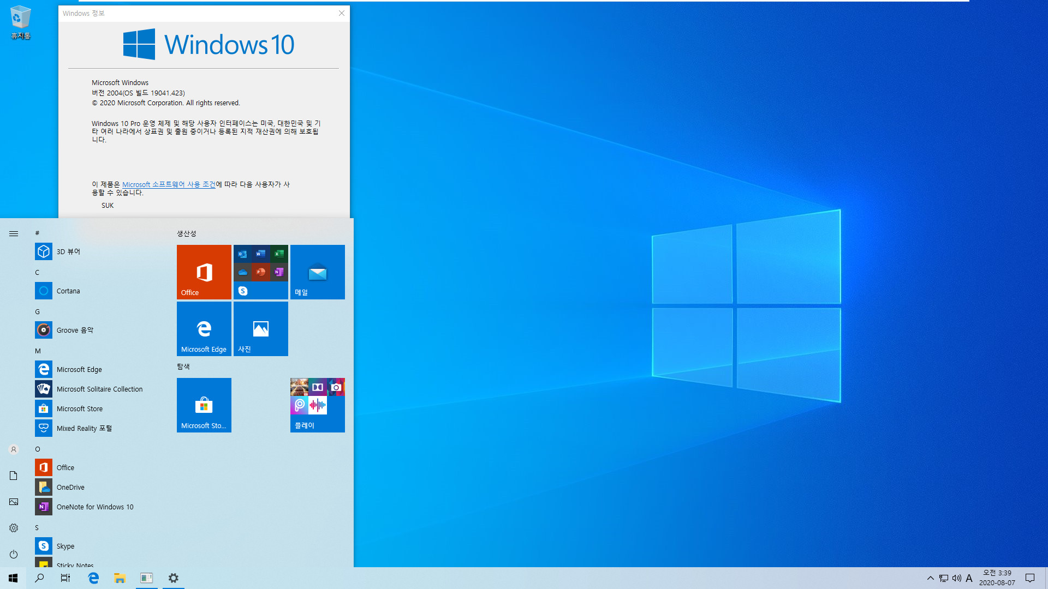Viewport: 1048px width, 589px height.
Task: Open the Office app tile
Action: (204, 272)
